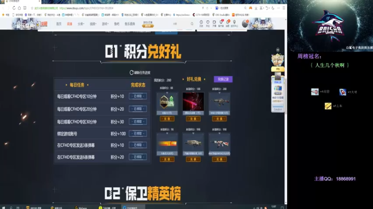Open the game controller extension icon
Viewport: 373px width, 209px height.
coord(250,8)
